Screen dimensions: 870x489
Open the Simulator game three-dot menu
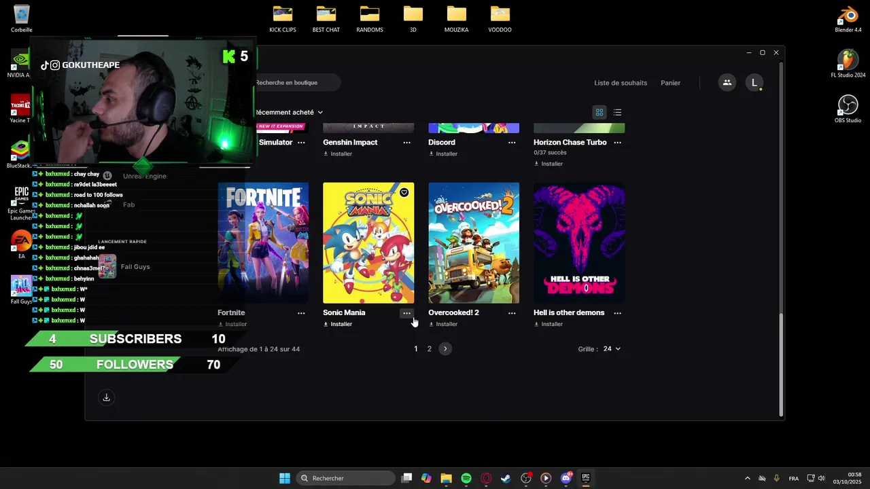click(301, 143)
